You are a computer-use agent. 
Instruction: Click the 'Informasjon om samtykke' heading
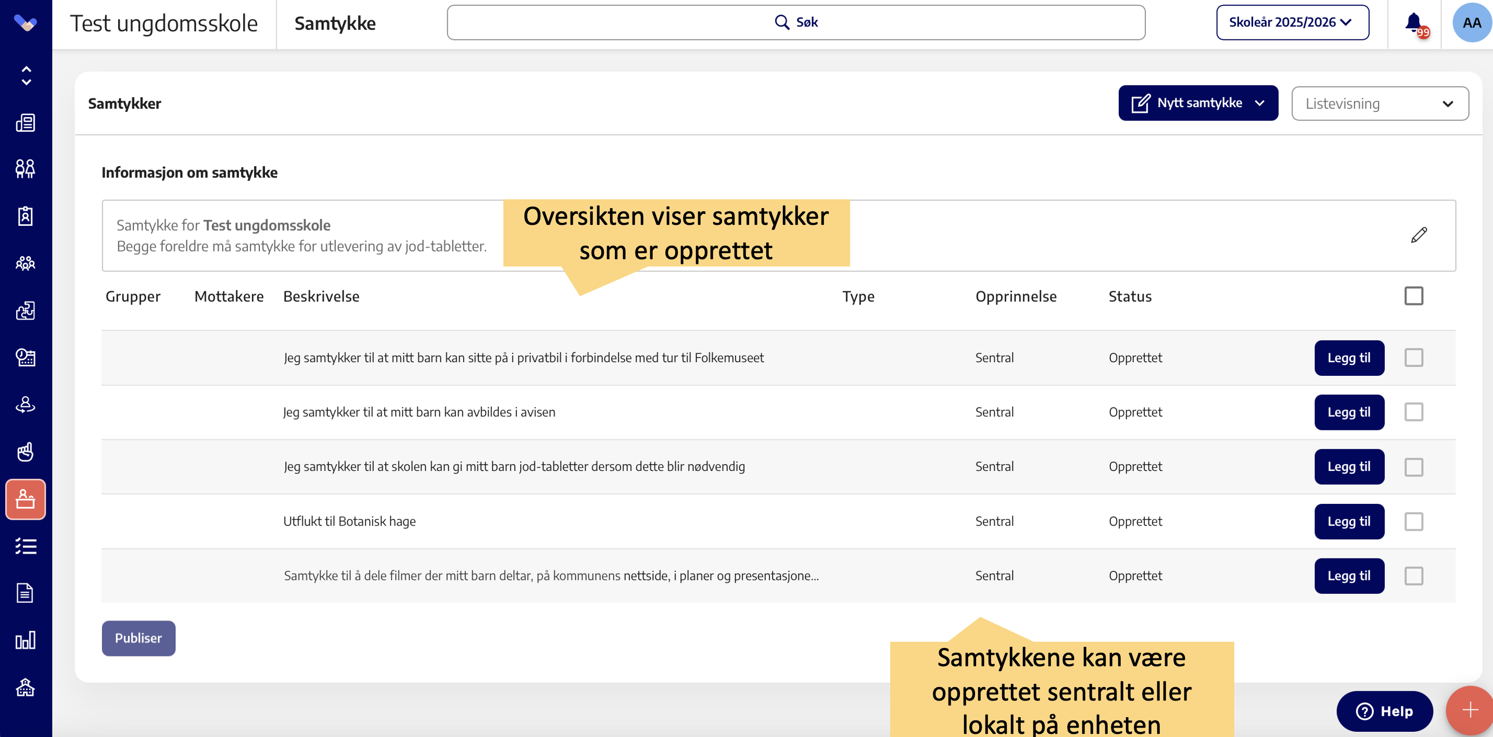point(189,173)
